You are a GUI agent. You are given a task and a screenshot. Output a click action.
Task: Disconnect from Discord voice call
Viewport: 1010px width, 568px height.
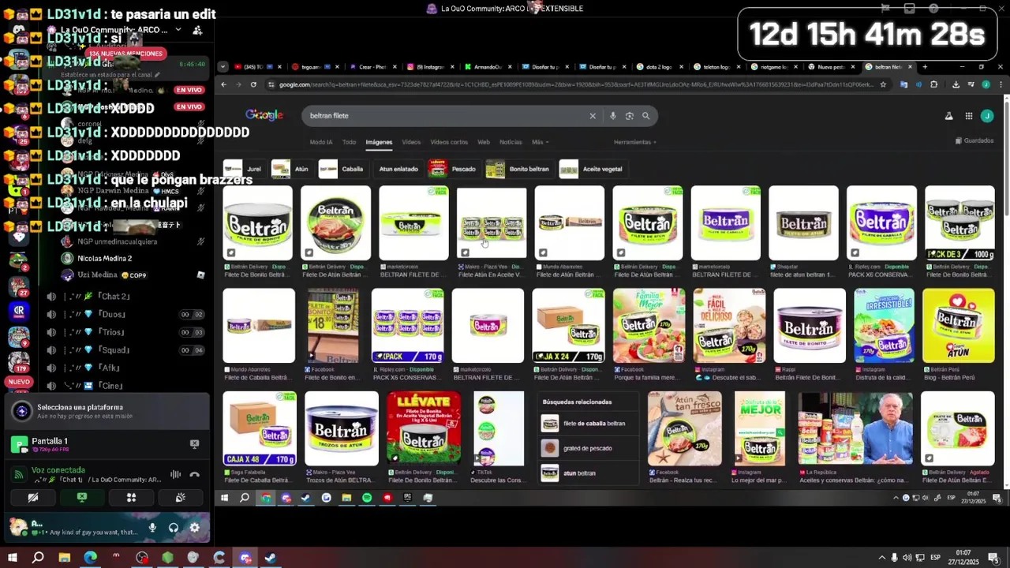coord(194,475)
